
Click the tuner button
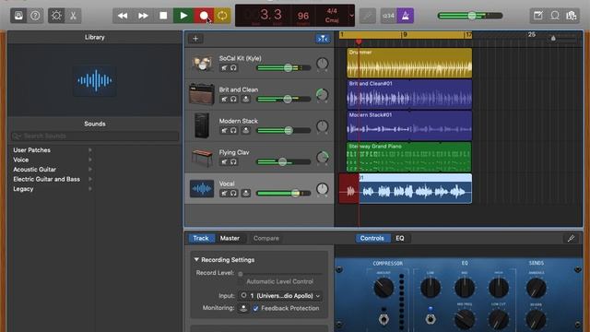tap(368, 16)
